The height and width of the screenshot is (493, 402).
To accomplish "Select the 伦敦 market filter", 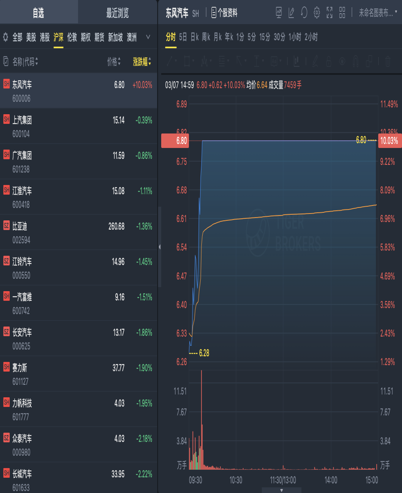I will pyautogui.click(x=72, y=37).
